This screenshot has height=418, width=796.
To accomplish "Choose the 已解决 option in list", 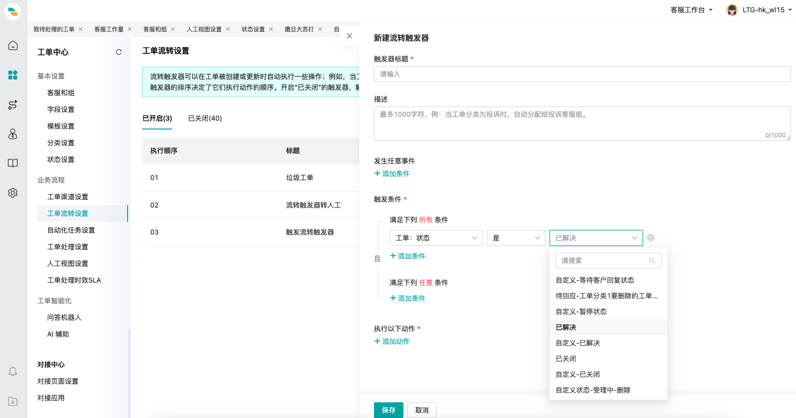I will 609,327.
